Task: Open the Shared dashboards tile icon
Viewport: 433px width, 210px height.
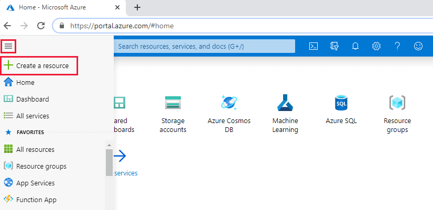Action: [x=120, y=103]
